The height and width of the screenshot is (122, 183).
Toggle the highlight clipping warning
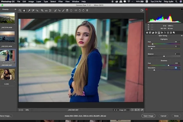tap(182, 9)
